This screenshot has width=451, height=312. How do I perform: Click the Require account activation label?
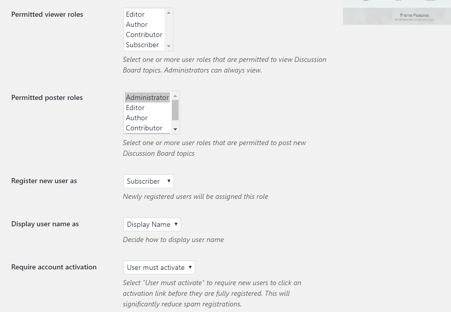click(x=53, y=267)
